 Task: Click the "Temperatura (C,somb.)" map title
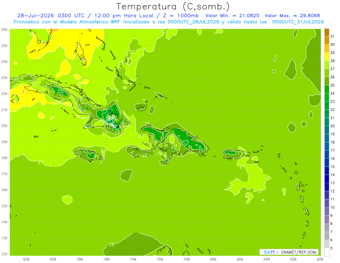click(x=173, y=7)
